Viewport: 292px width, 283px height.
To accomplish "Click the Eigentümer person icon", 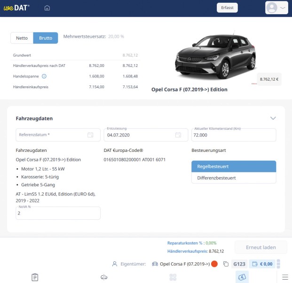I will coord(115,264).
